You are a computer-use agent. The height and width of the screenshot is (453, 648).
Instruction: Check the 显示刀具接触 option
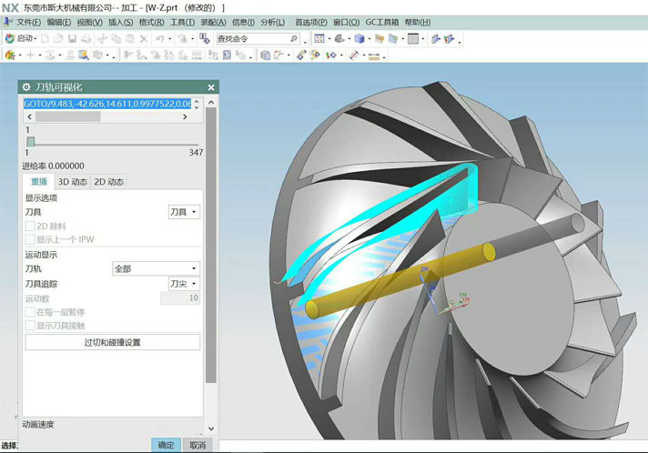click(30, 325)
